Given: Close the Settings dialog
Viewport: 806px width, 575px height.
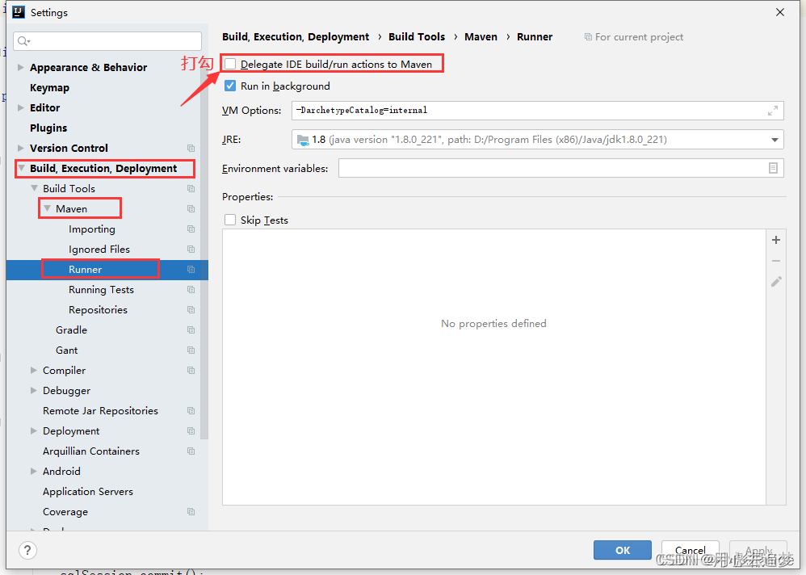Looking at the screenshot, I should pyautogui.click(x=780, y=12).
